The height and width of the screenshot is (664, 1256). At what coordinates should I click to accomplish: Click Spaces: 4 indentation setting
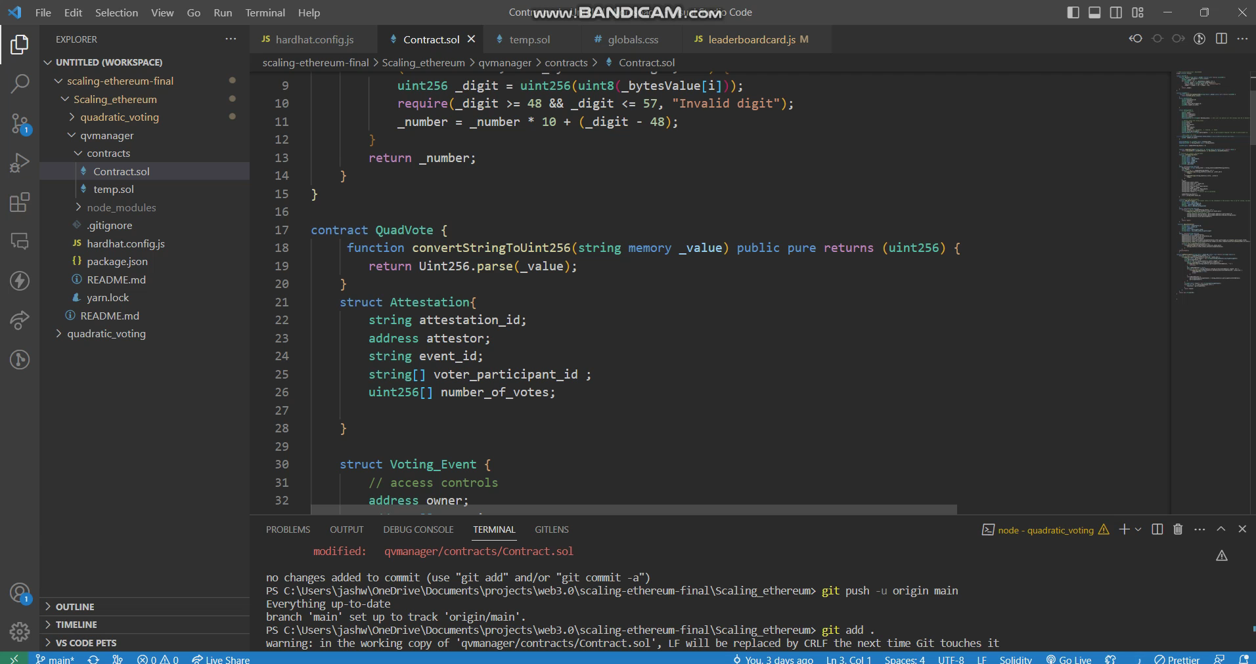(x=905, y=659)
